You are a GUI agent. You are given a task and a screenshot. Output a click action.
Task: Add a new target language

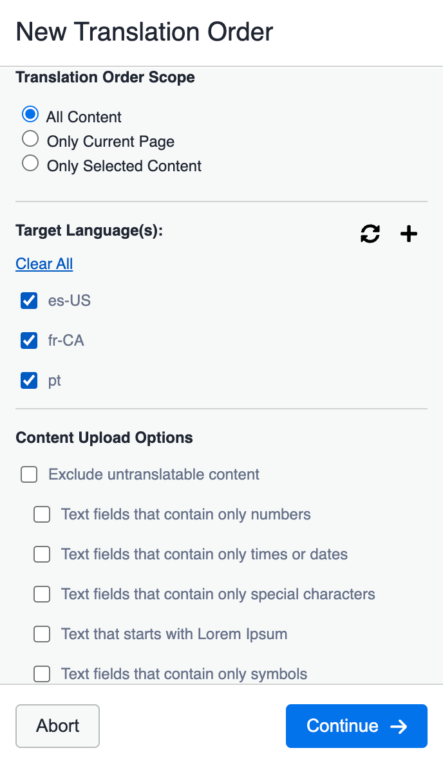point(409,234)
